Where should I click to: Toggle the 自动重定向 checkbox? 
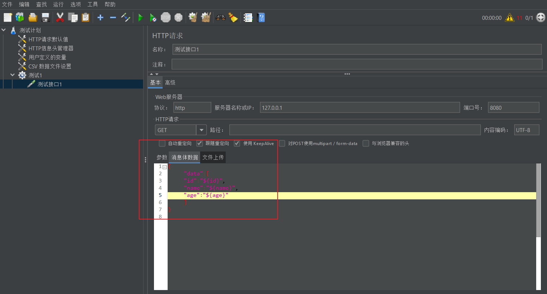(162, 143)
